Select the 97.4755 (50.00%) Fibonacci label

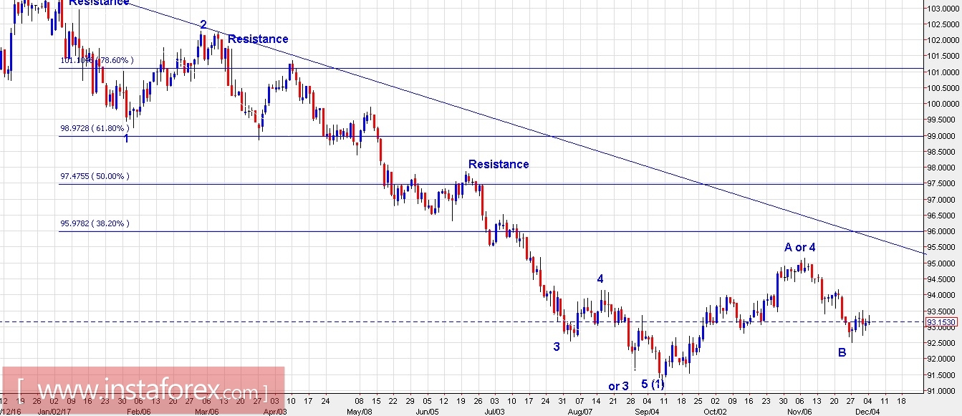95,176
